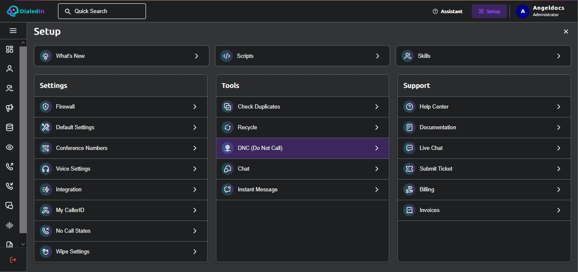Open Default Settings menu entry
Viewport: 578px width, 272px height.
pyautogui.click(x=121, y=128)
